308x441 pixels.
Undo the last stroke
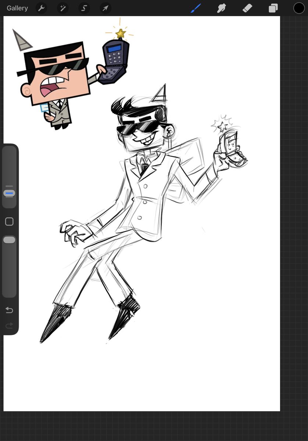(x=9, y=310)
